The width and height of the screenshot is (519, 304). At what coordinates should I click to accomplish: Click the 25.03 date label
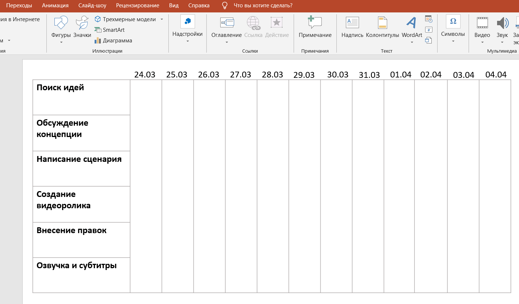[x=177, y=75]
